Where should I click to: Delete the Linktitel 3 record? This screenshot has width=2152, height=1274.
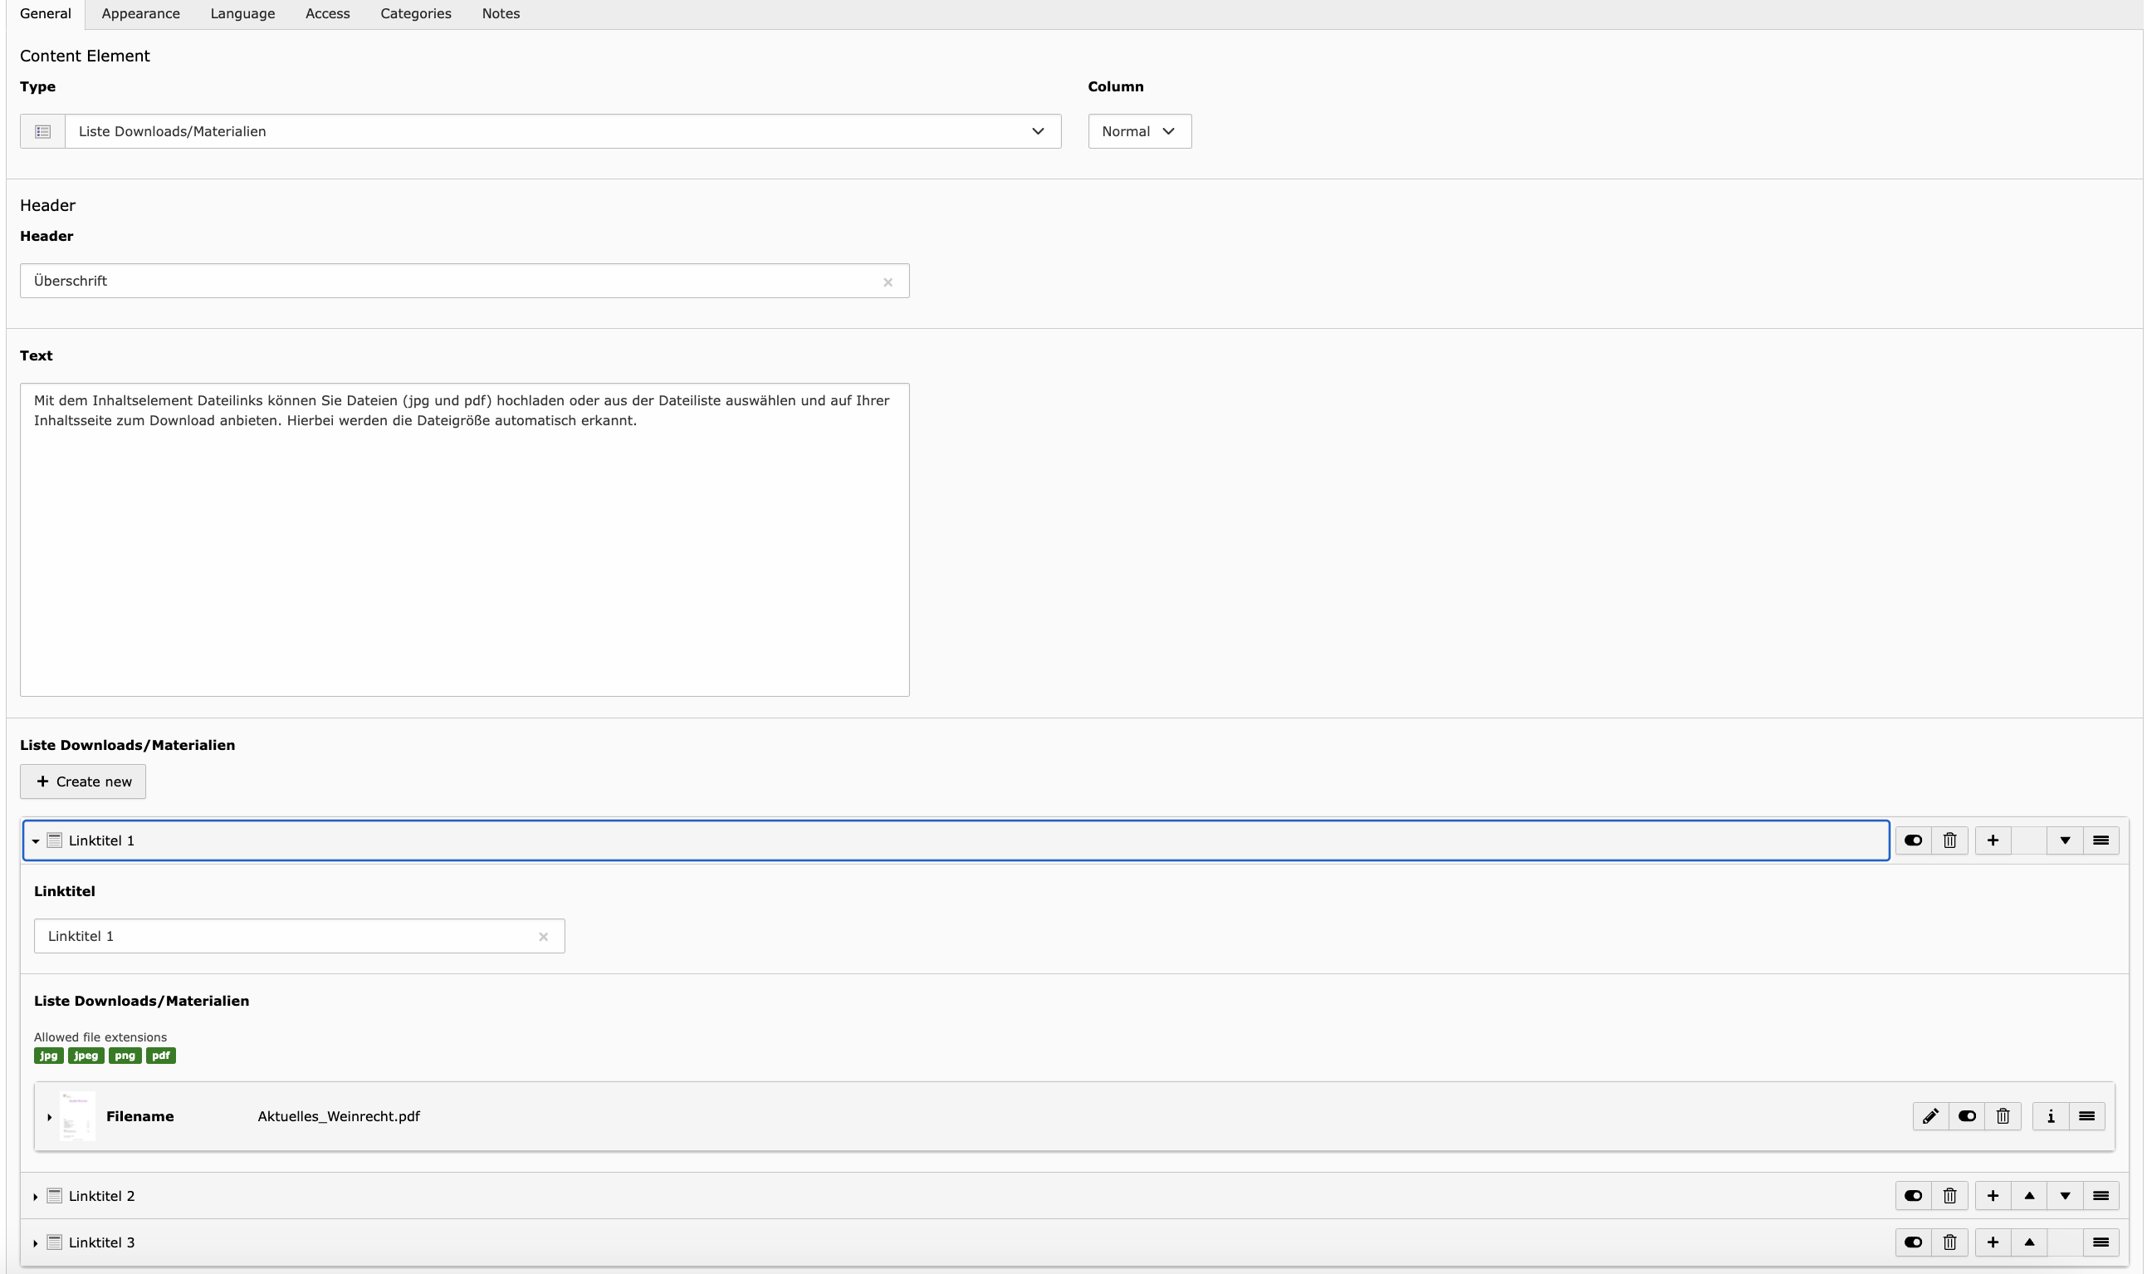tap(1949, 1242)
